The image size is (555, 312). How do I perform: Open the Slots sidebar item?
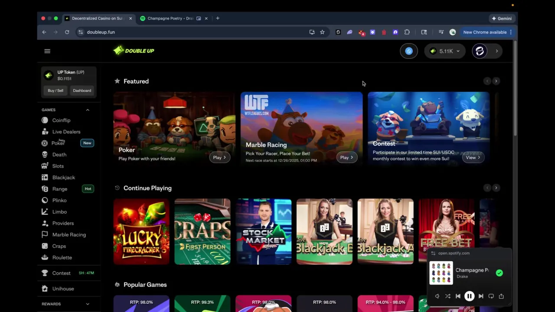pos(58,166)
